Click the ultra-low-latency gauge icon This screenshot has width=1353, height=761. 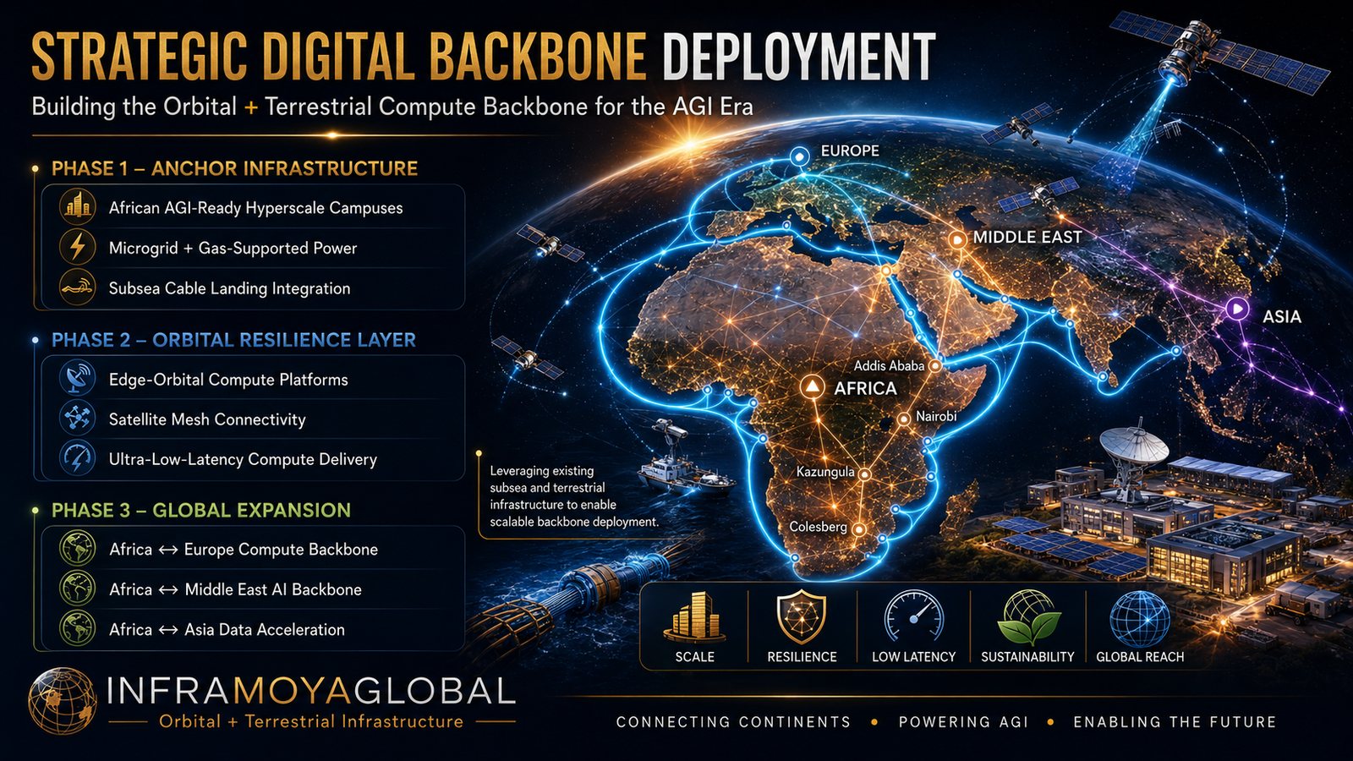78,458
